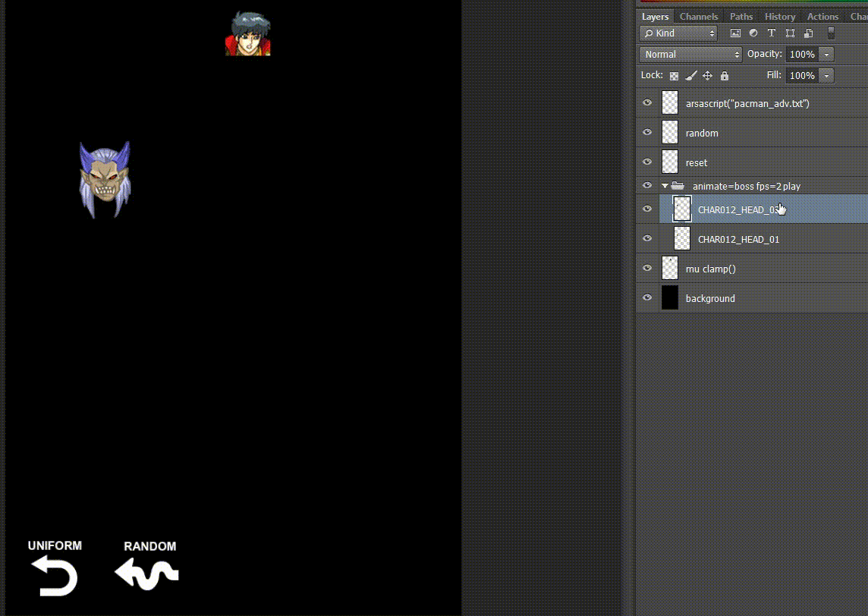Lock transparent pixels icon
Image resolution: width=868 pixels, height=616 pixels.
673,76
